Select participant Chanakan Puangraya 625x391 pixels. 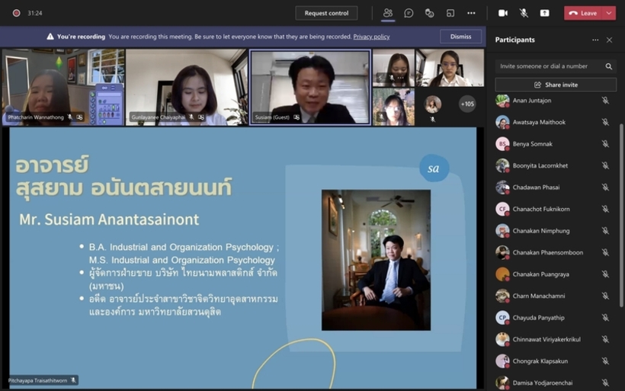(554, 274)
